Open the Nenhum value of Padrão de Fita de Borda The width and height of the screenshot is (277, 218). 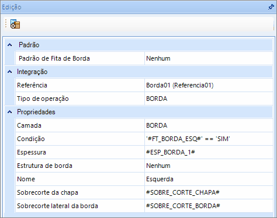coord(209,58)
